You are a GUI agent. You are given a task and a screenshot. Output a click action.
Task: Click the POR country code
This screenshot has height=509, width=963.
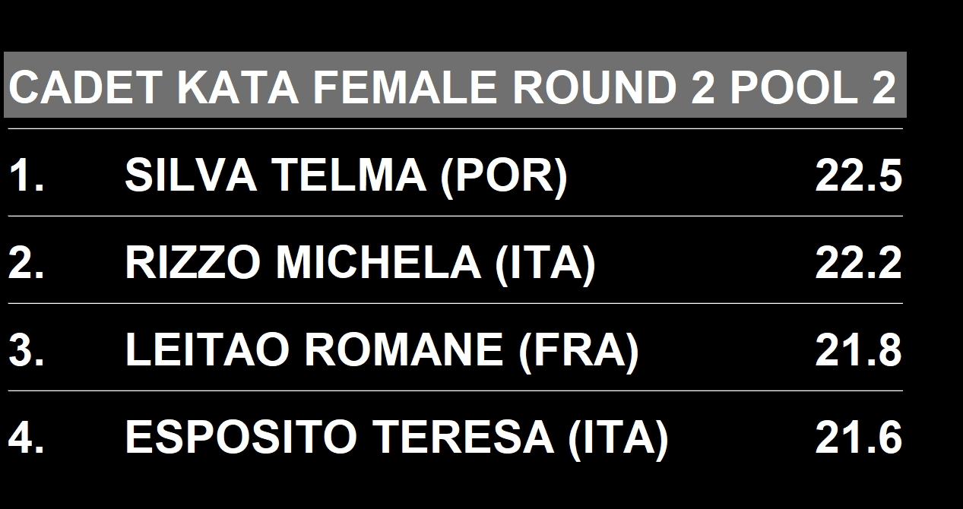503,176
